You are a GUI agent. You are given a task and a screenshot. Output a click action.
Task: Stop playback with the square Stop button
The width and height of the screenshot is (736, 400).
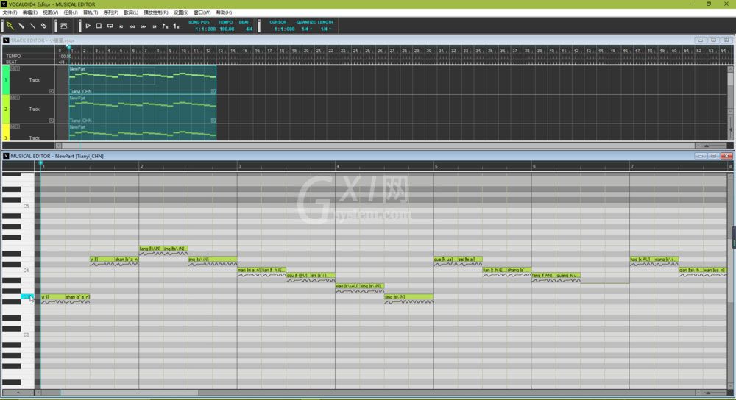point(99,26)
